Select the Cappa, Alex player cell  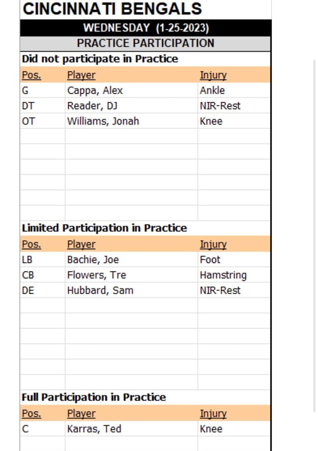(95, 90)
